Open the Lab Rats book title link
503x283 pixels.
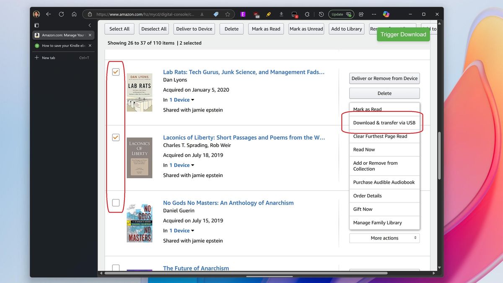point(244,72)
